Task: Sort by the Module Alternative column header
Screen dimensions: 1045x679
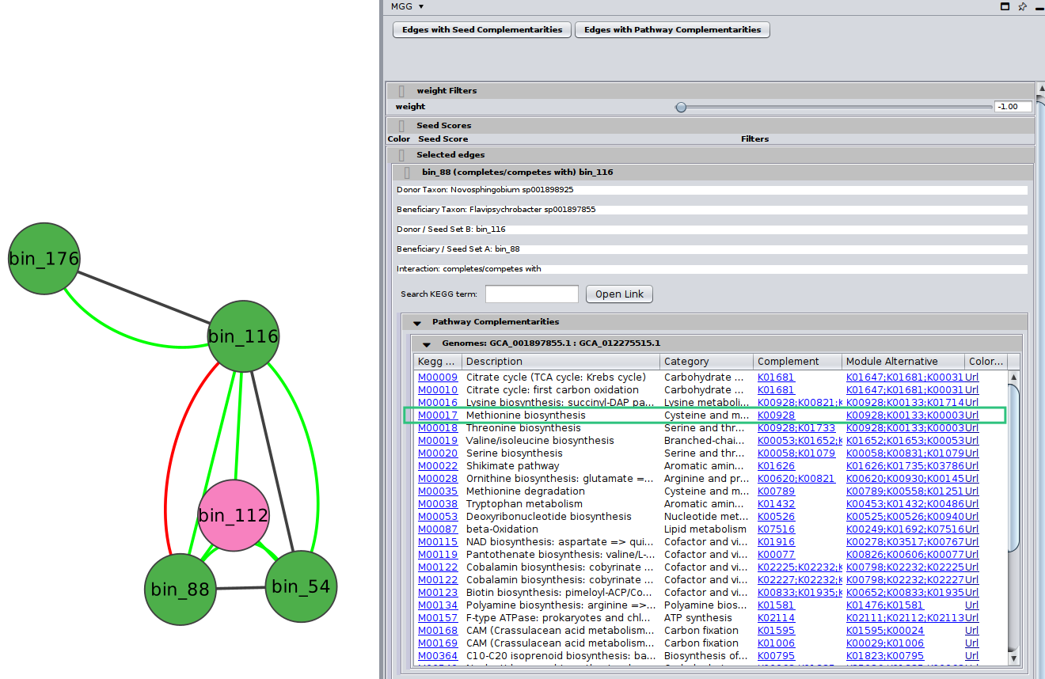Action: tap(904, 362)
